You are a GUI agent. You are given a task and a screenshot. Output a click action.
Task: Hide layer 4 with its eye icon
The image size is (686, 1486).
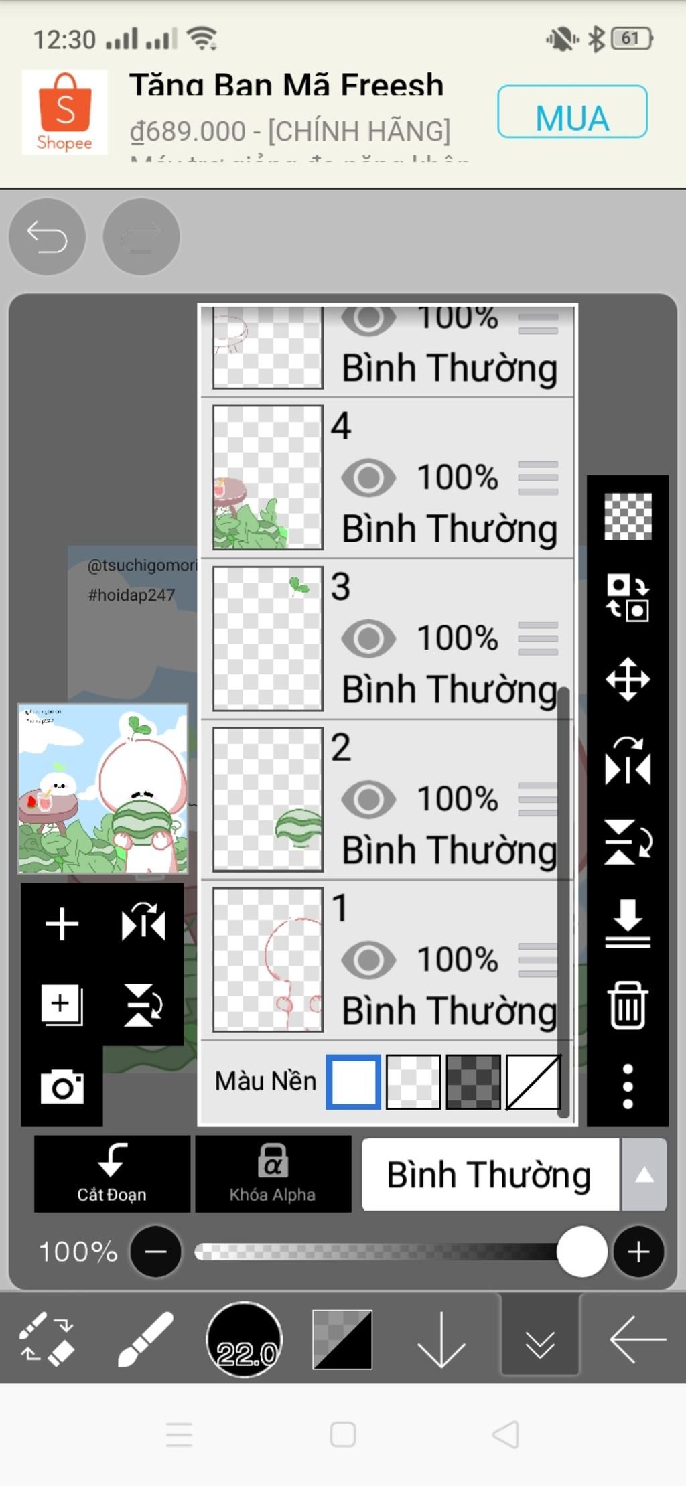click(x=368, y=478)
